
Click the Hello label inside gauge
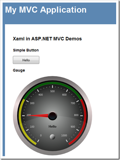click(52, 126)
